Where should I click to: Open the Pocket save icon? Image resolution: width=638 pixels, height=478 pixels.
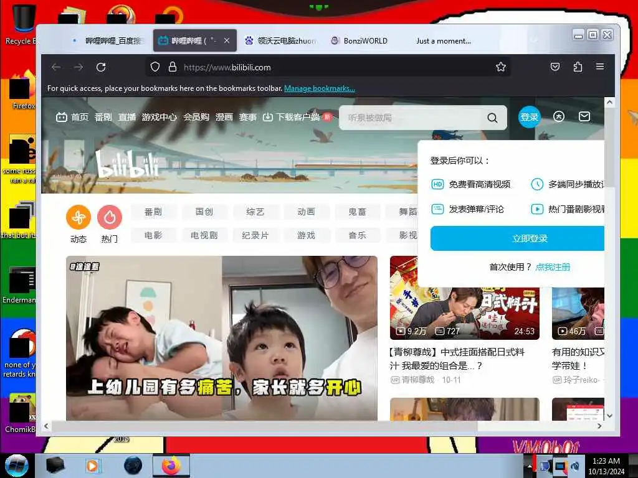555,67
